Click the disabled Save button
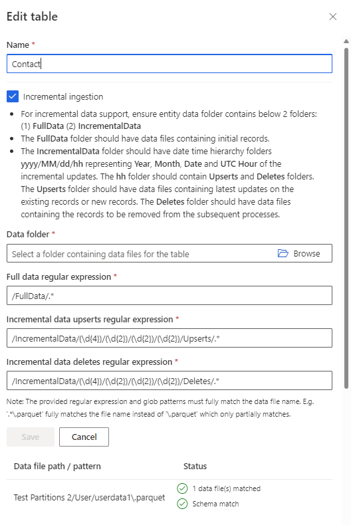This screenshot has height=525, width=351. point(31,437)
